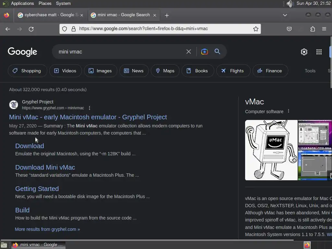Click the site security padlock icon

pos(74,29)
